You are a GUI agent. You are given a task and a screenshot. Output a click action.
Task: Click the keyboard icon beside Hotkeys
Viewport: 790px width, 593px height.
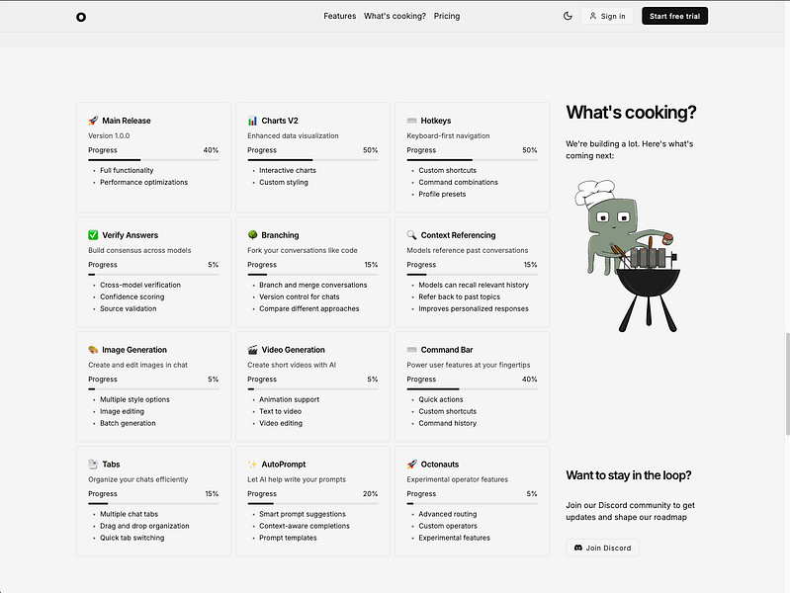(x=411, y=121)
